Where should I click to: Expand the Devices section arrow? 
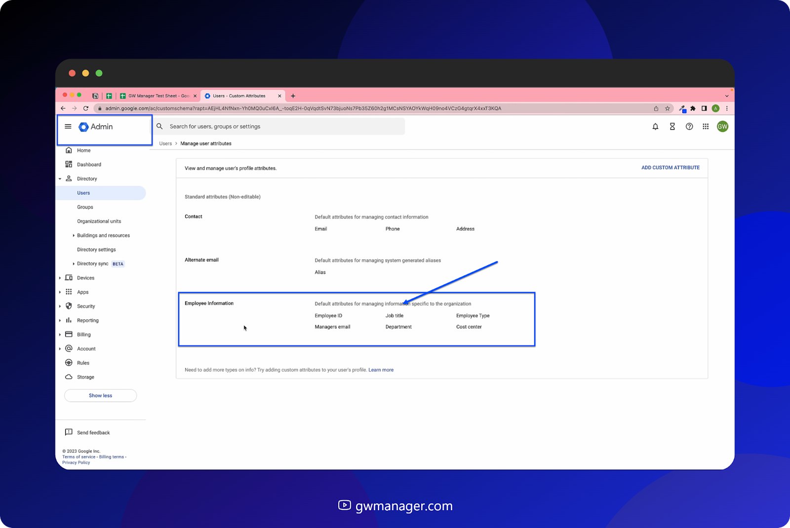(60, 278)
